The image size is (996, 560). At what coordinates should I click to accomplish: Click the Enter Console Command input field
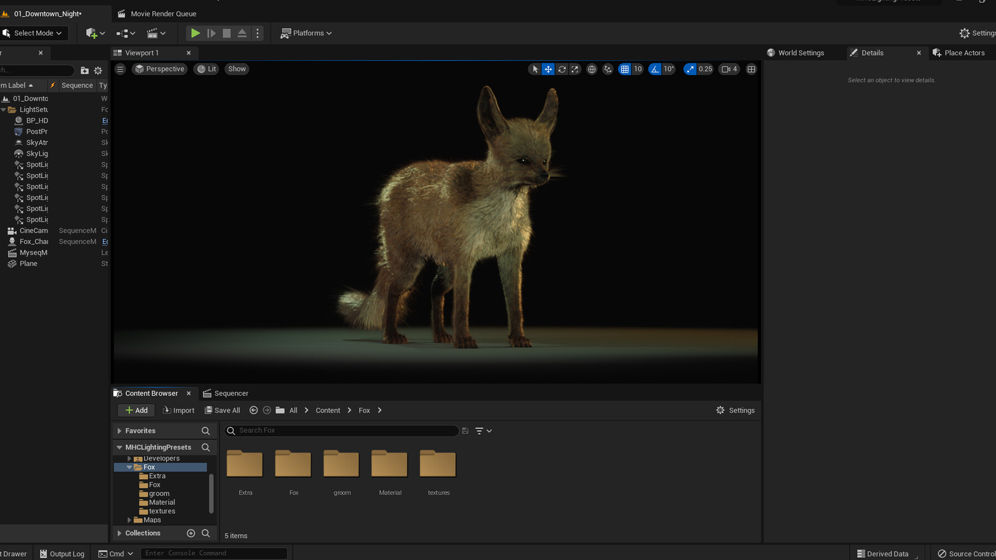(x=215, y=553)
